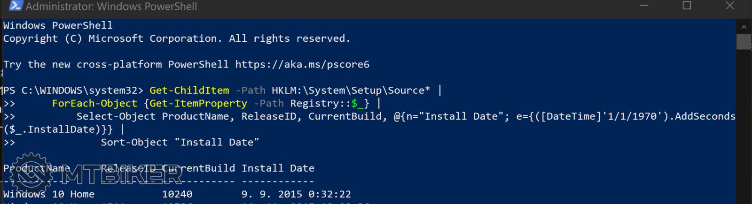Maximize the PowerShell window

[687, 6]
